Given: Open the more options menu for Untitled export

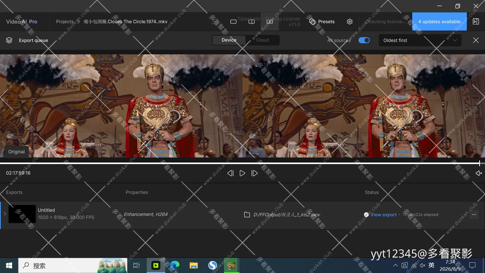Looking at the screenshot, I should (x=474, y=215).
